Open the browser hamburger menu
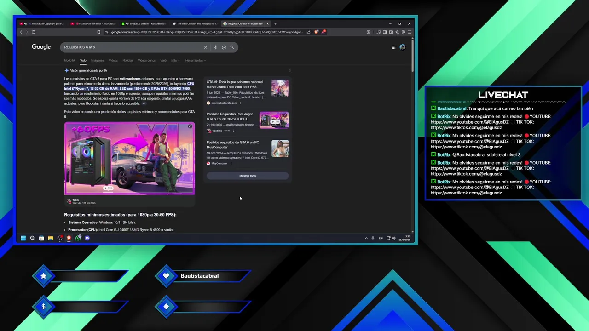Viewport: 589px width, 331px height. pos(410,32)
